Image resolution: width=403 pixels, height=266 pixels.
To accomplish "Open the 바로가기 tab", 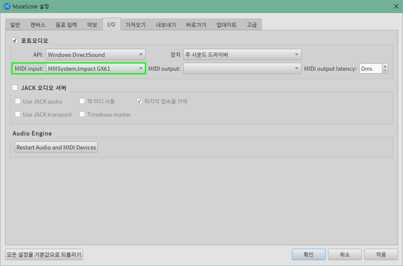I will pos(196,25).
